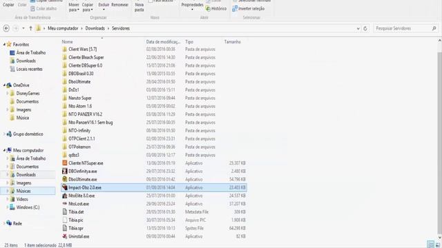Click Downloads in breadcrumb path
Viewport: 442px width, 248px height.
(95, 28)
